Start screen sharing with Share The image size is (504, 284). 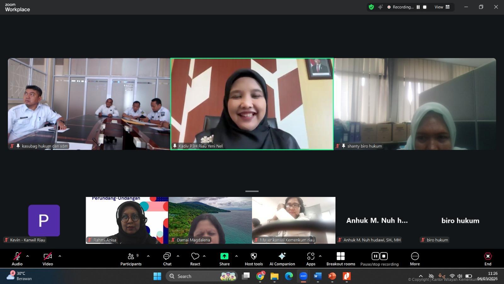point(224,259)
